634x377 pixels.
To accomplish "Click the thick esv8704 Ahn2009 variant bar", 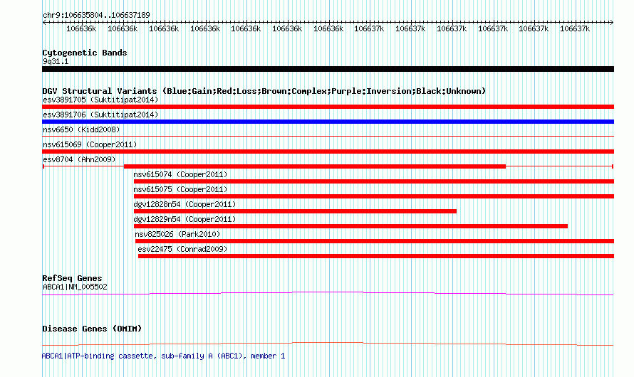I will 315,166.
